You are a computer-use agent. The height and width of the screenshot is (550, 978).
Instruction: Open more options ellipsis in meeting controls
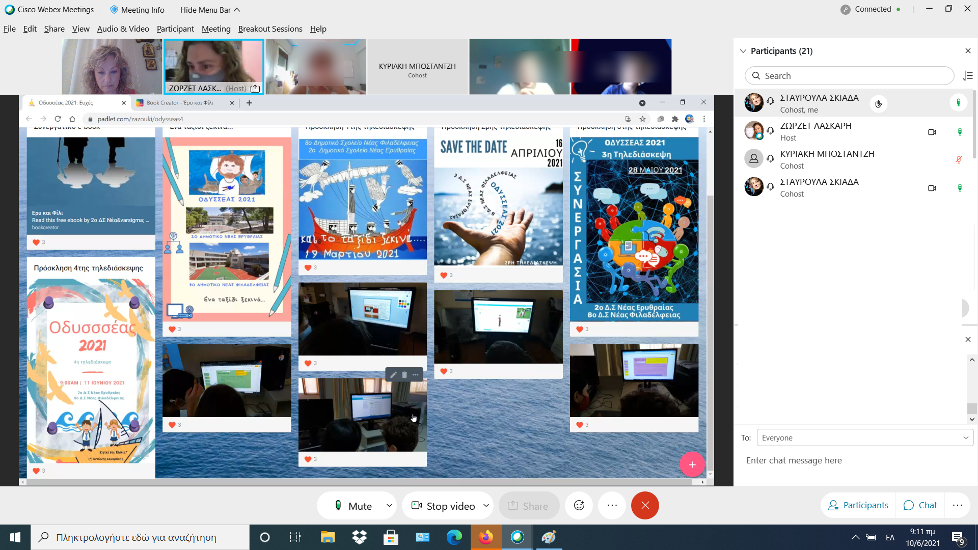[x=612, y=505]
